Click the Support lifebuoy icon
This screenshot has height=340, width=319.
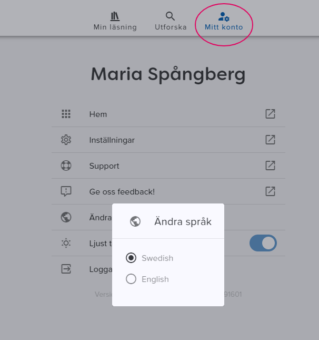pos(66,166)
